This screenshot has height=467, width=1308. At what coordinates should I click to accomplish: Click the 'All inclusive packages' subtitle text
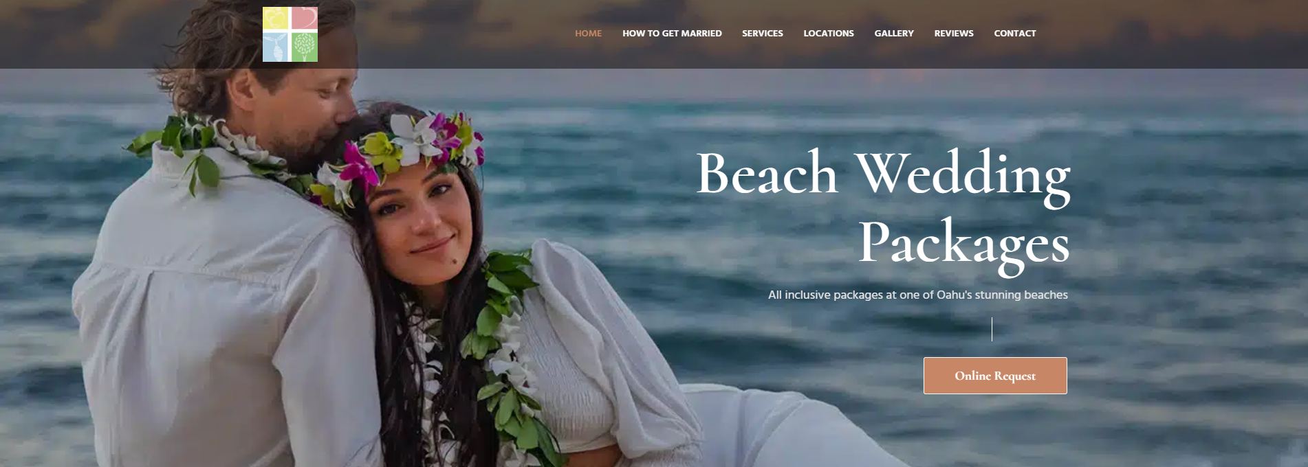point(917,295)
